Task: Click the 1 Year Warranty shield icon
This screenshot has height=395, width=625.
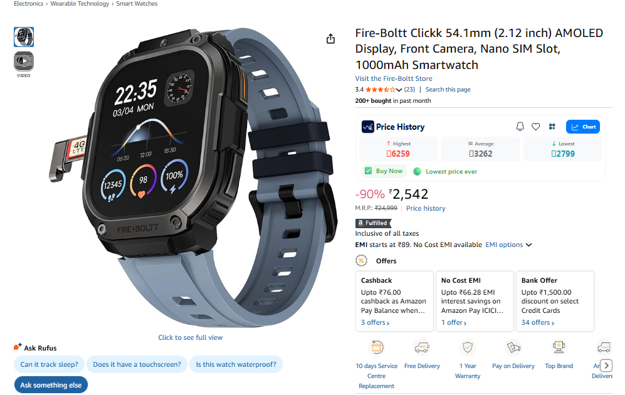Action: (468, 347)
